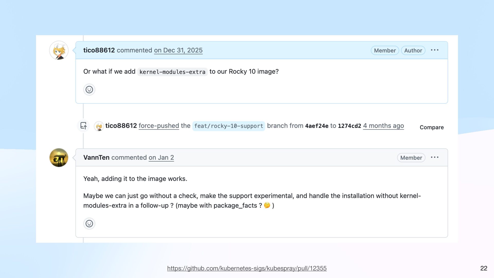Open options menu on VannTen's comment
Image resolution: width=494 pixels, height=278 pixels.
click(x=435, y=157)
